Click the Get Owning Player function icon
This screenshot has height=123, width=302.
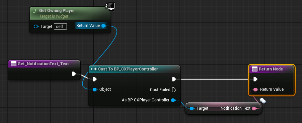pos(35,11)
